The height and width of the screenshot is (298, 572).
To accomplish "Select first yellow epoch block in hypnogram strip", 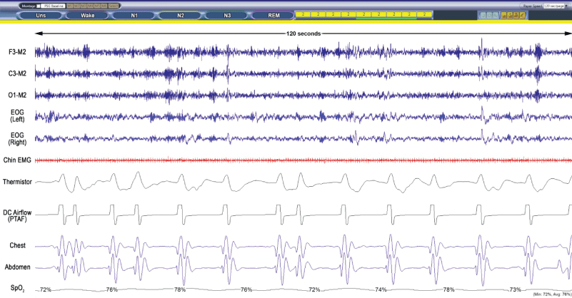I will (303, 14).
